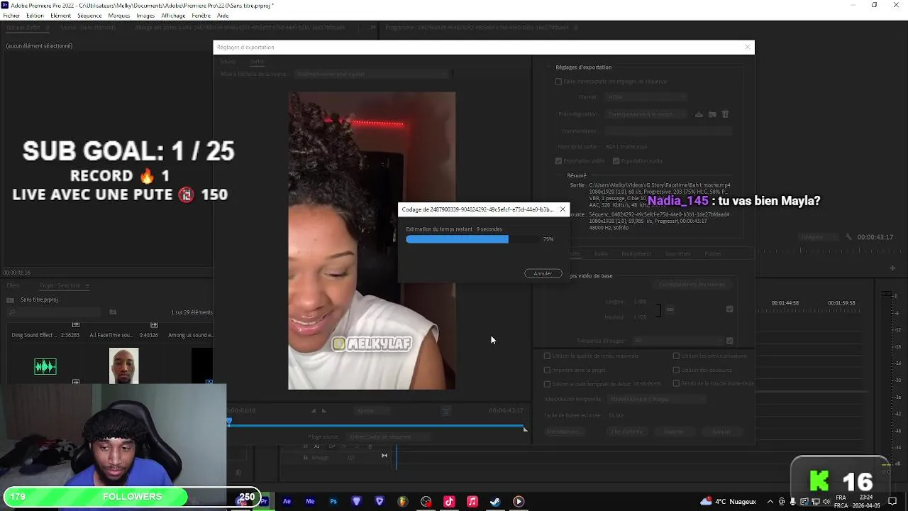
Task: Toggle the alpha layer only render checkbox
Action: point(676,383)
